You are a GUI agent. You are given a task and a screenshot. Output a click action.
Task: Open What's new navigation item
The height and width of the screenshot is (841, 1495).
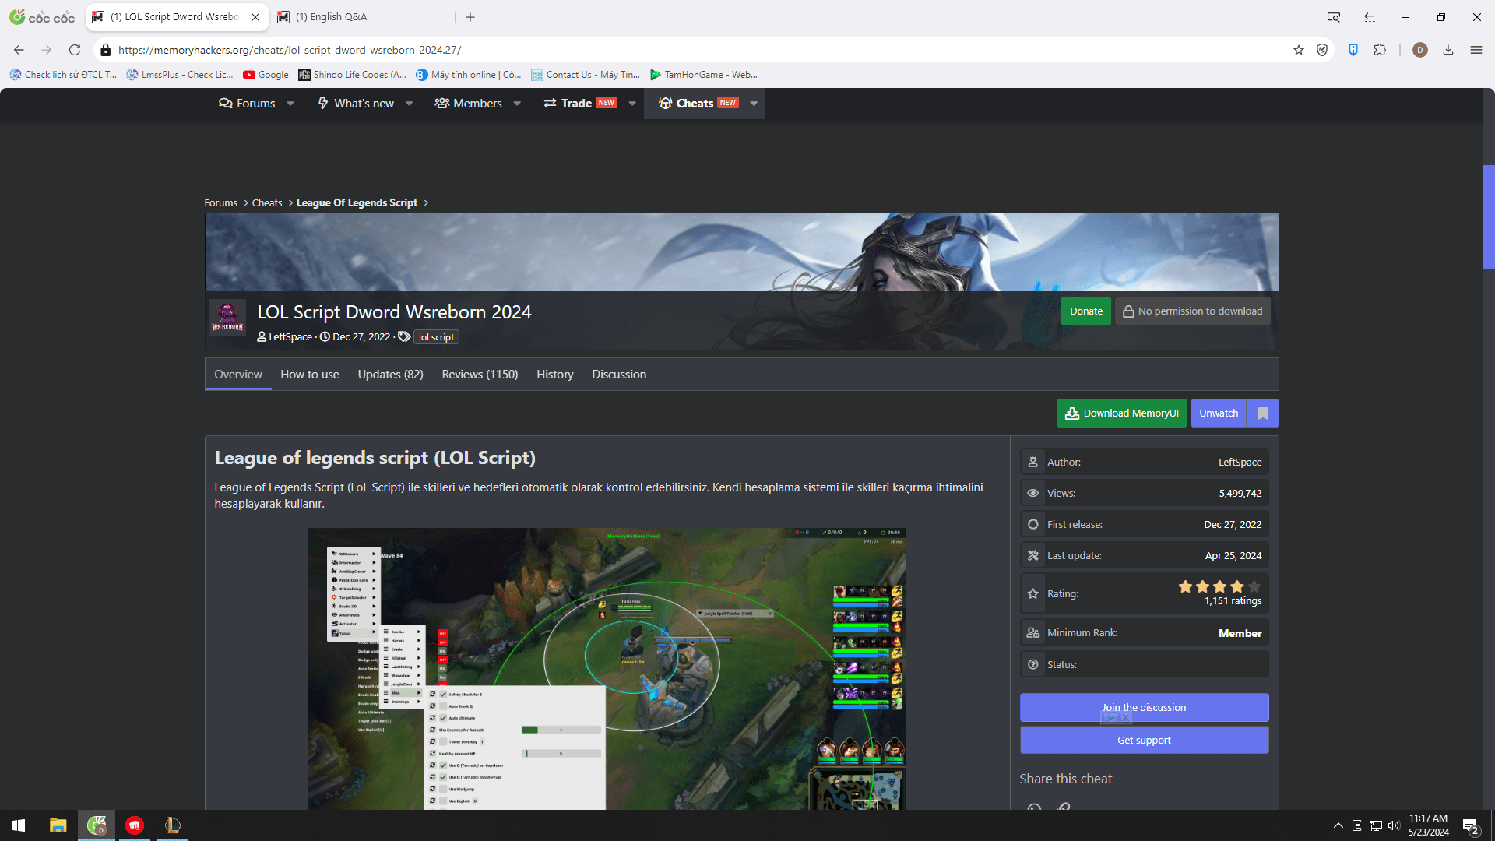click(356, 104)
